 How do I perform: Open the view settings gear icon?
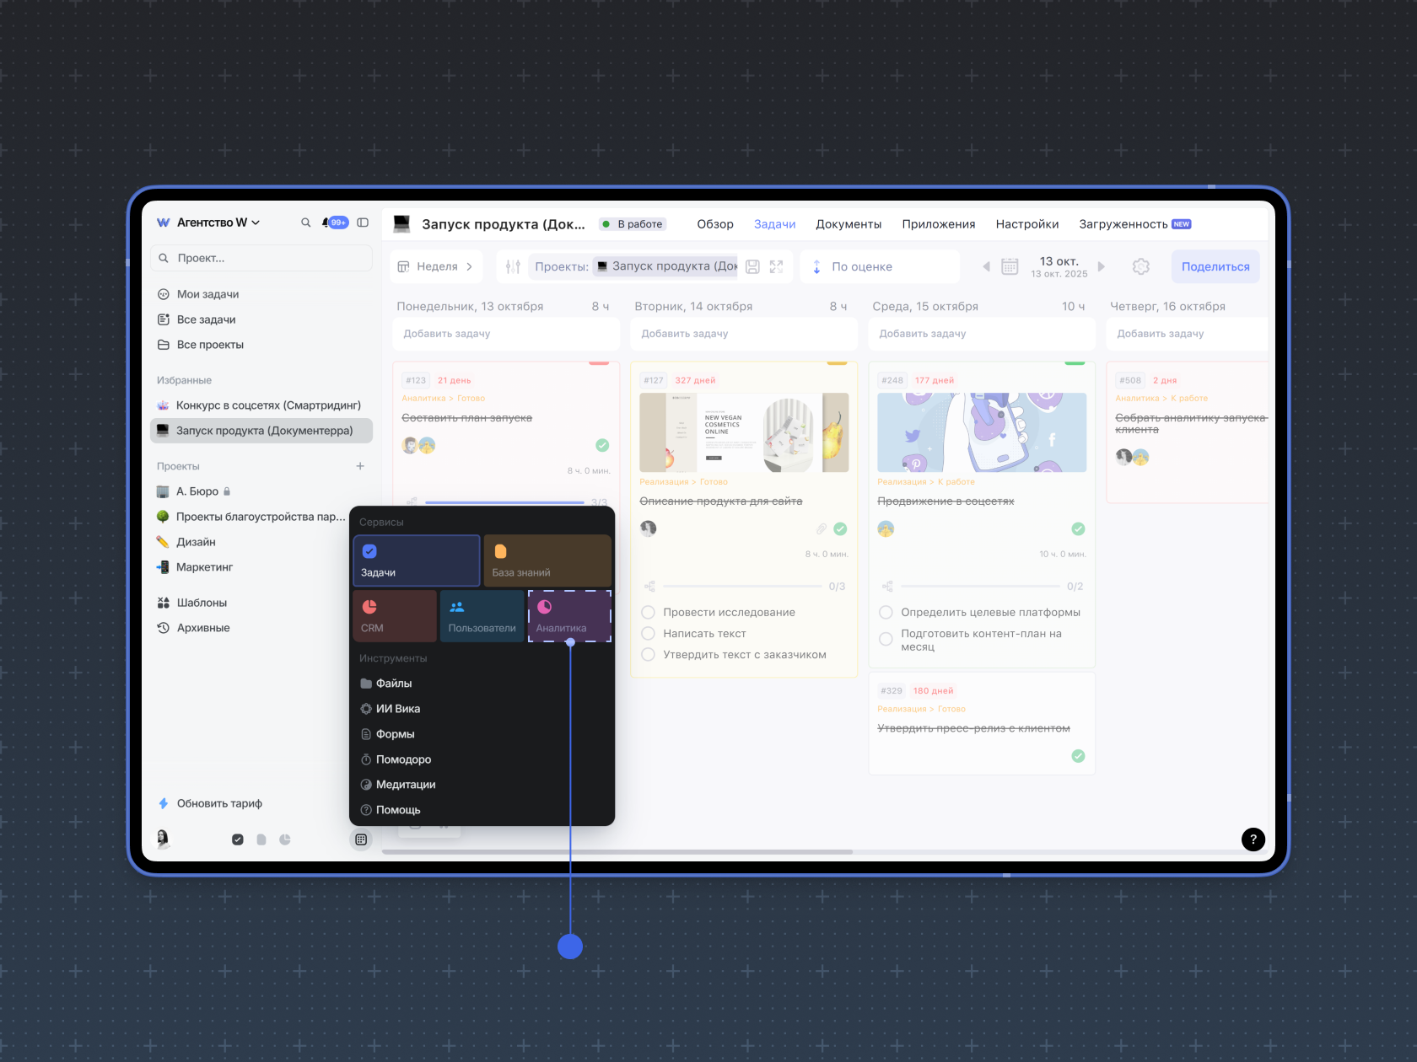click(1140, 266)
